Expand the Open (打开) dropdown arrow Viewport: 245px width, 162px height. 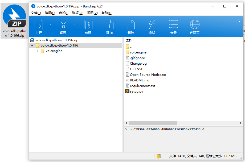tap(51, 24)
